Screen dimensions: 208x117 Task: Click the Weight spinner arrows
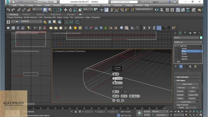point(195,108)
